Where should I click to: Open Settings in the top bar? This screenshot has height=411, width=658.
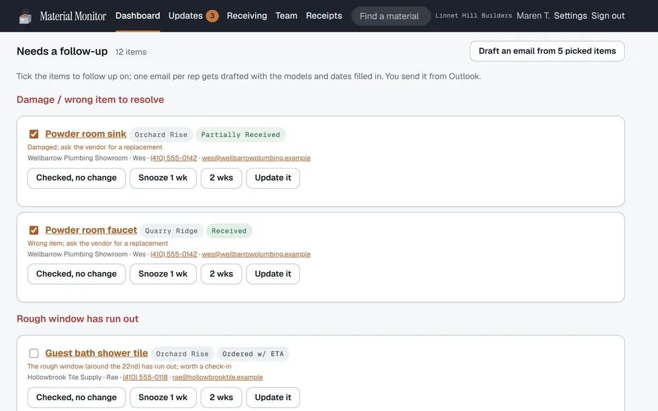570,16
